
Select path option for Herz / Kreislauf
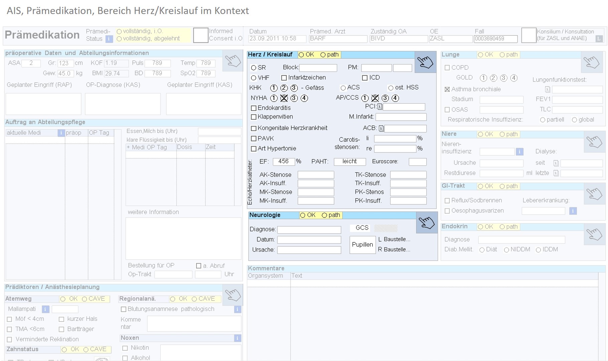pos(323,55)
